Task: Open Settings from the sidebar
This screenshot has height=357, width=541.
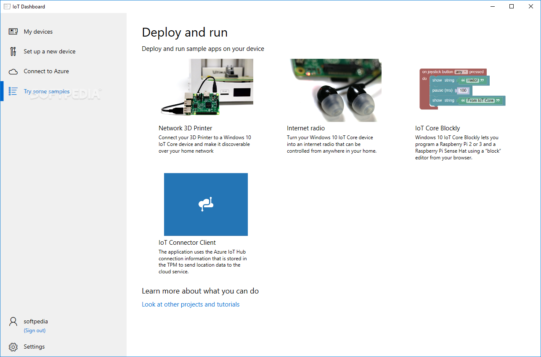Action: pyautogui.click(x=64, y=347)
